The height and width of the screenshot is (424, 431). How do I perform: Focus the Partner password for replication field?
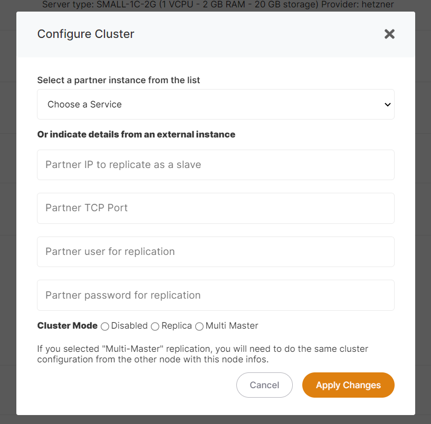pos(215,295)
